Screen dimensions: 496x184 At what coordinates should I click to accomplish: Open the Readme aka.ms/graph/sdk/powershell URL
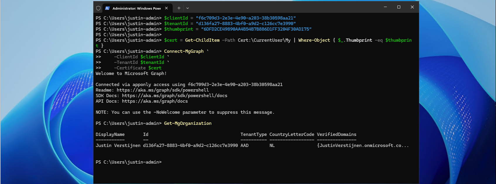[x=163, y=90]
